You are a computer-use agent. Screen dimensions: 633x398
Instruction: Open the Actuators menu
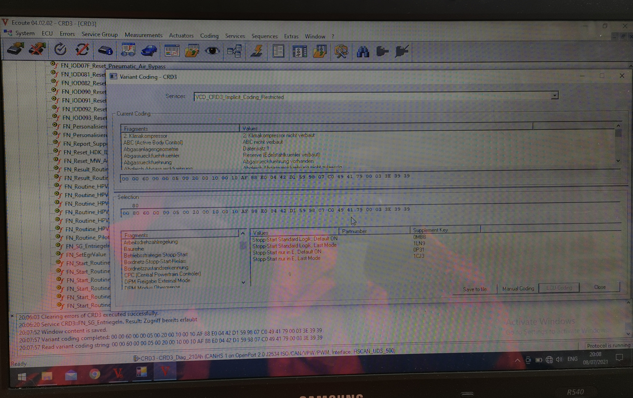pyautogui.click(x=181, y=35)
